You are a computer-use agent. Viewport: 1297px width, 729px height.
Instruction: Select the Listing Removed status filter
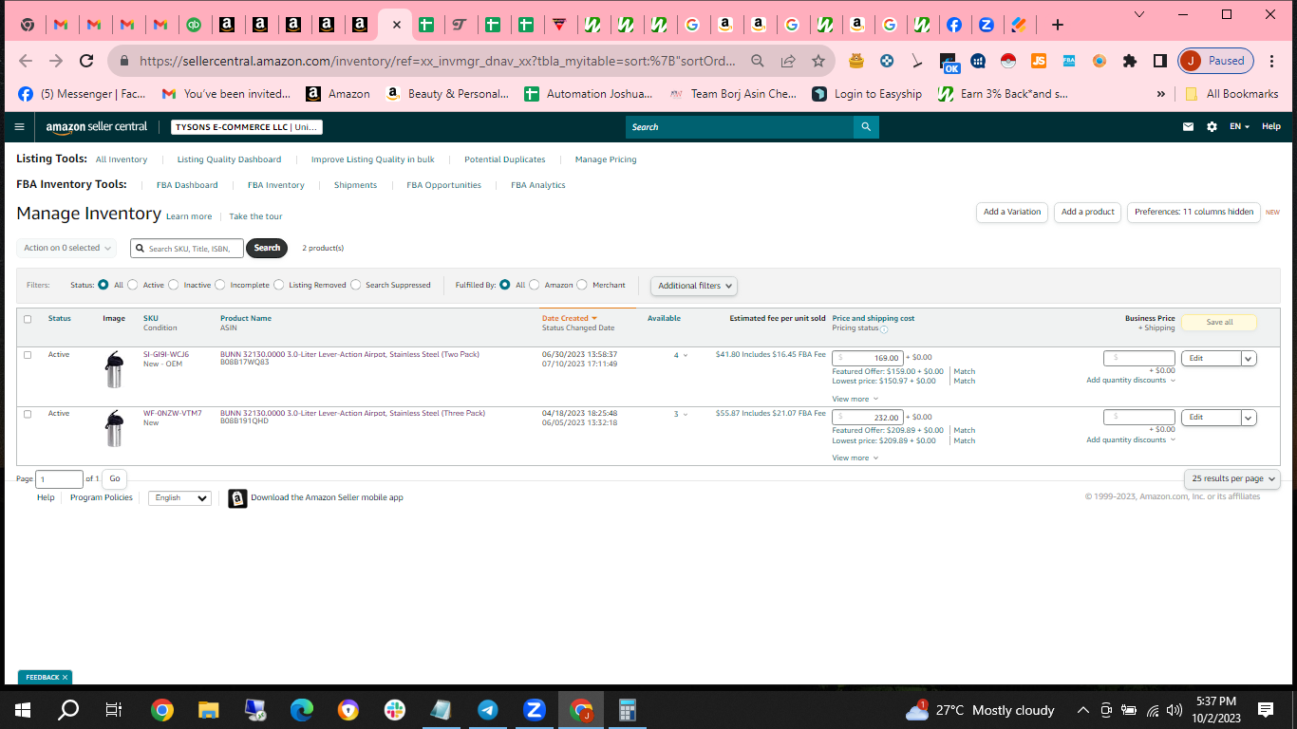[x=279, y=285]
